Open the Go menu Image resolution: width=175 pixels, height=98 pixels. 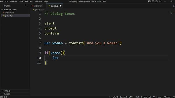[x=27, y=1]
